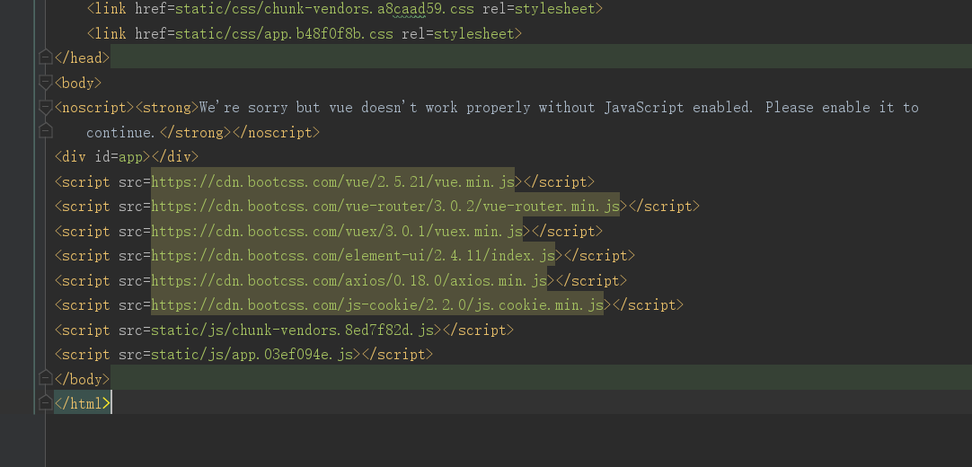
Task: Open the vue-router.min.js CDN URL
Action: 385,207
